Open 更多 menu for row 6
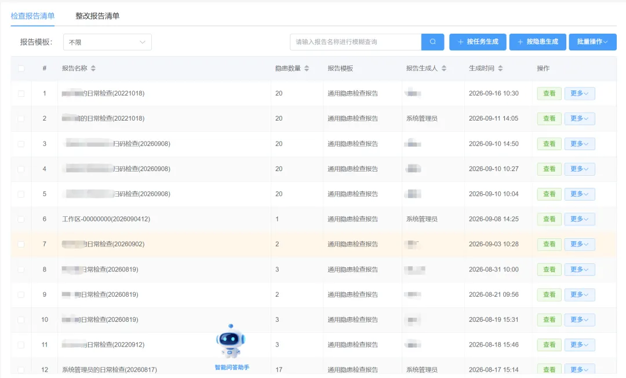This screenshot has height=378, width=626. pos(579,219)
